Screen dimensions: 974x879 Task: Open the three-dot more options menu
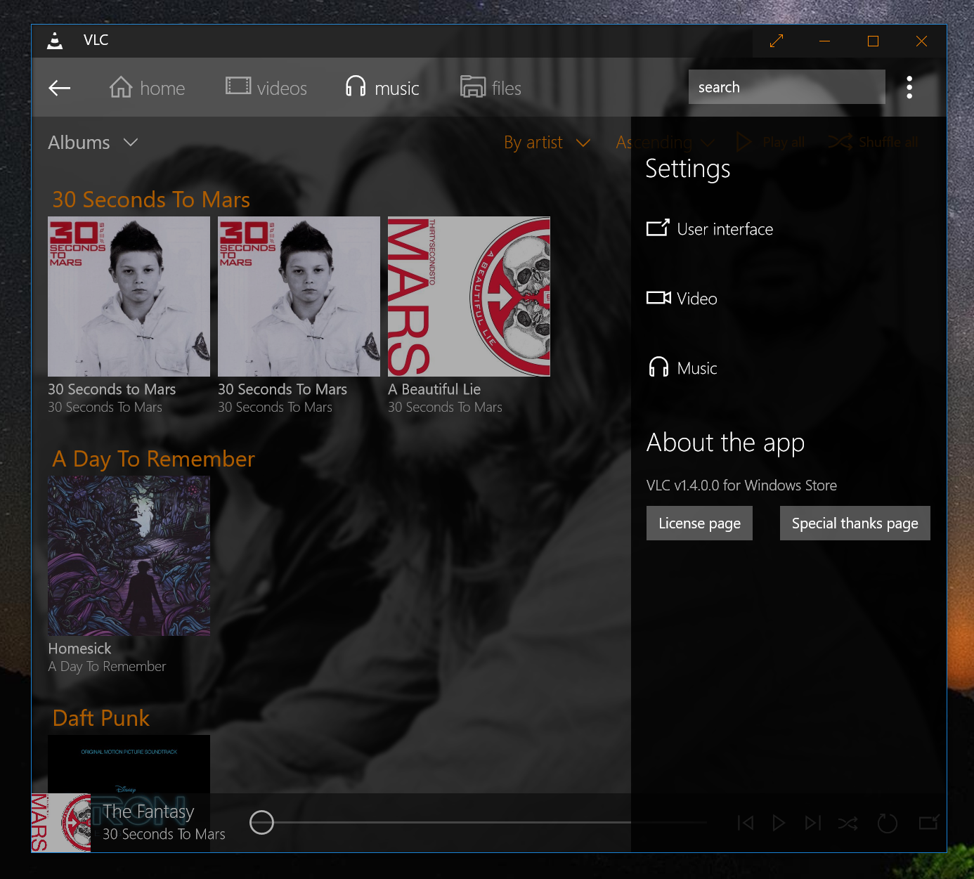click(909, 87)
